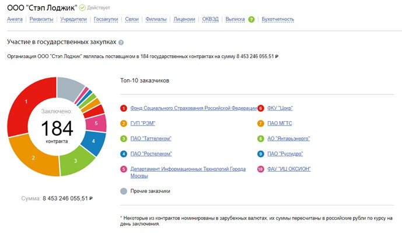
Task: Click the red number 6 legend badge
Action: pos(260,108)
